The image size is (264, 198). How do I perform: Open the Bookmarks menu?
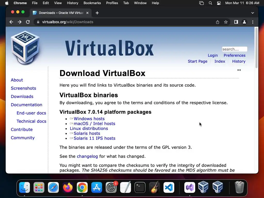[x=92, y=3]
